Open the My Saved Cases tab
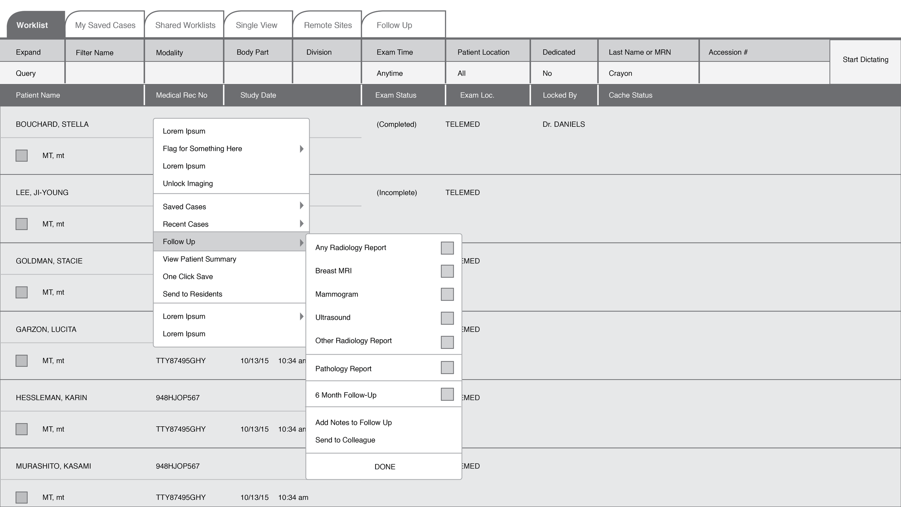 (x=105, y=25)
